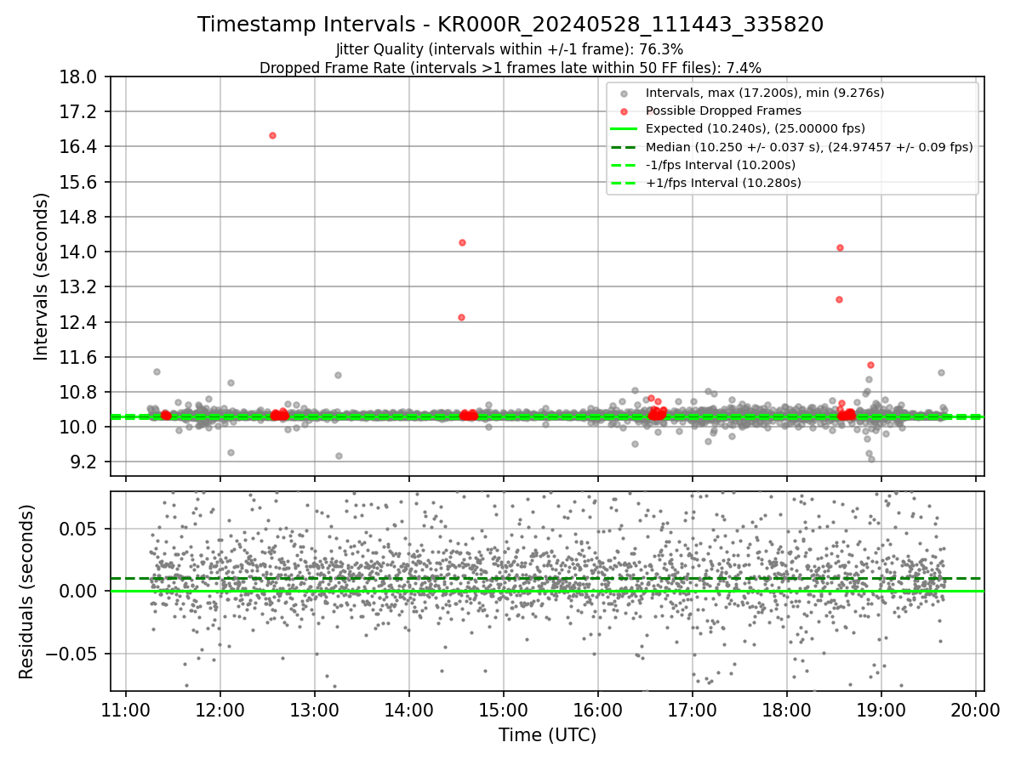Click legend entry '+1/fps Interval (10.280s)'
1021x765 pixels.
pyautogui.click(x=723, y=182)
